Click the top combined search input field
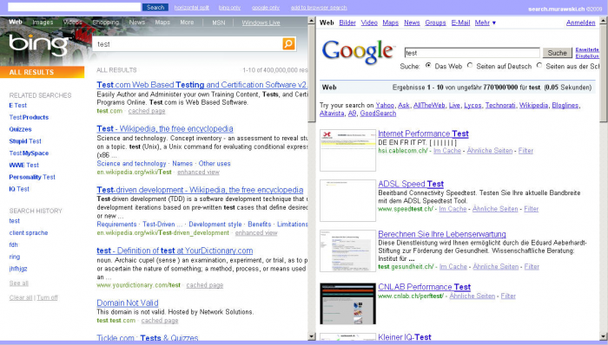Screen dimensions: 608x345 click(x=75, y=7)
